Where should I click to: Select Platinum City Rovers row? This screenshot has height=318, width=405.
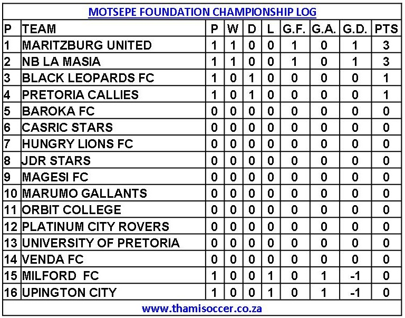95,226
